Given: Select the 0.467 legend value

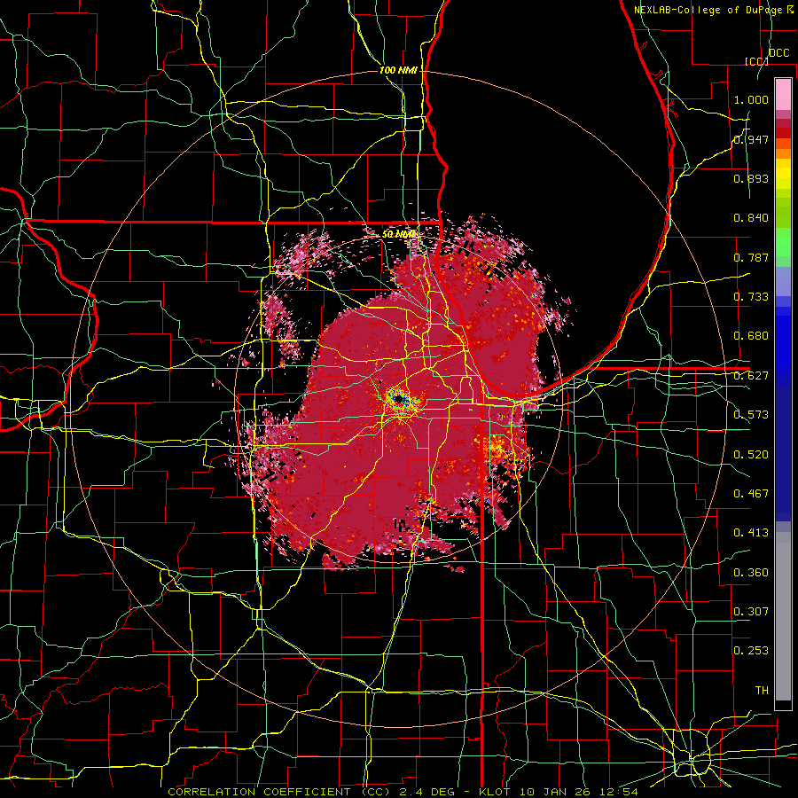Looking at the screenshot, I should pos(751,494).
